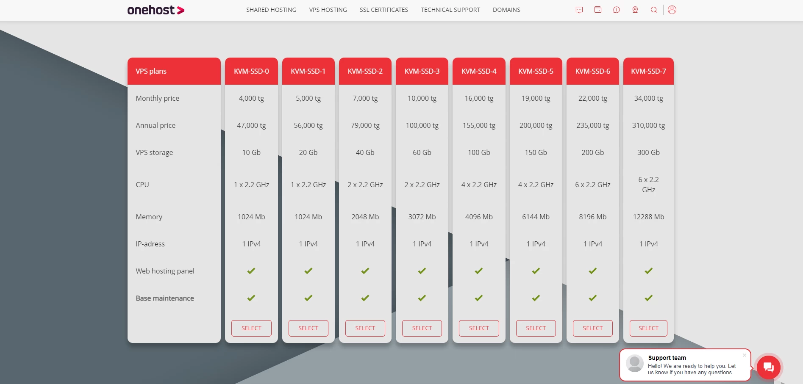The width and height of the screenshot is (803, 384).
Task: Click the Support team message text
Action: 692,369
